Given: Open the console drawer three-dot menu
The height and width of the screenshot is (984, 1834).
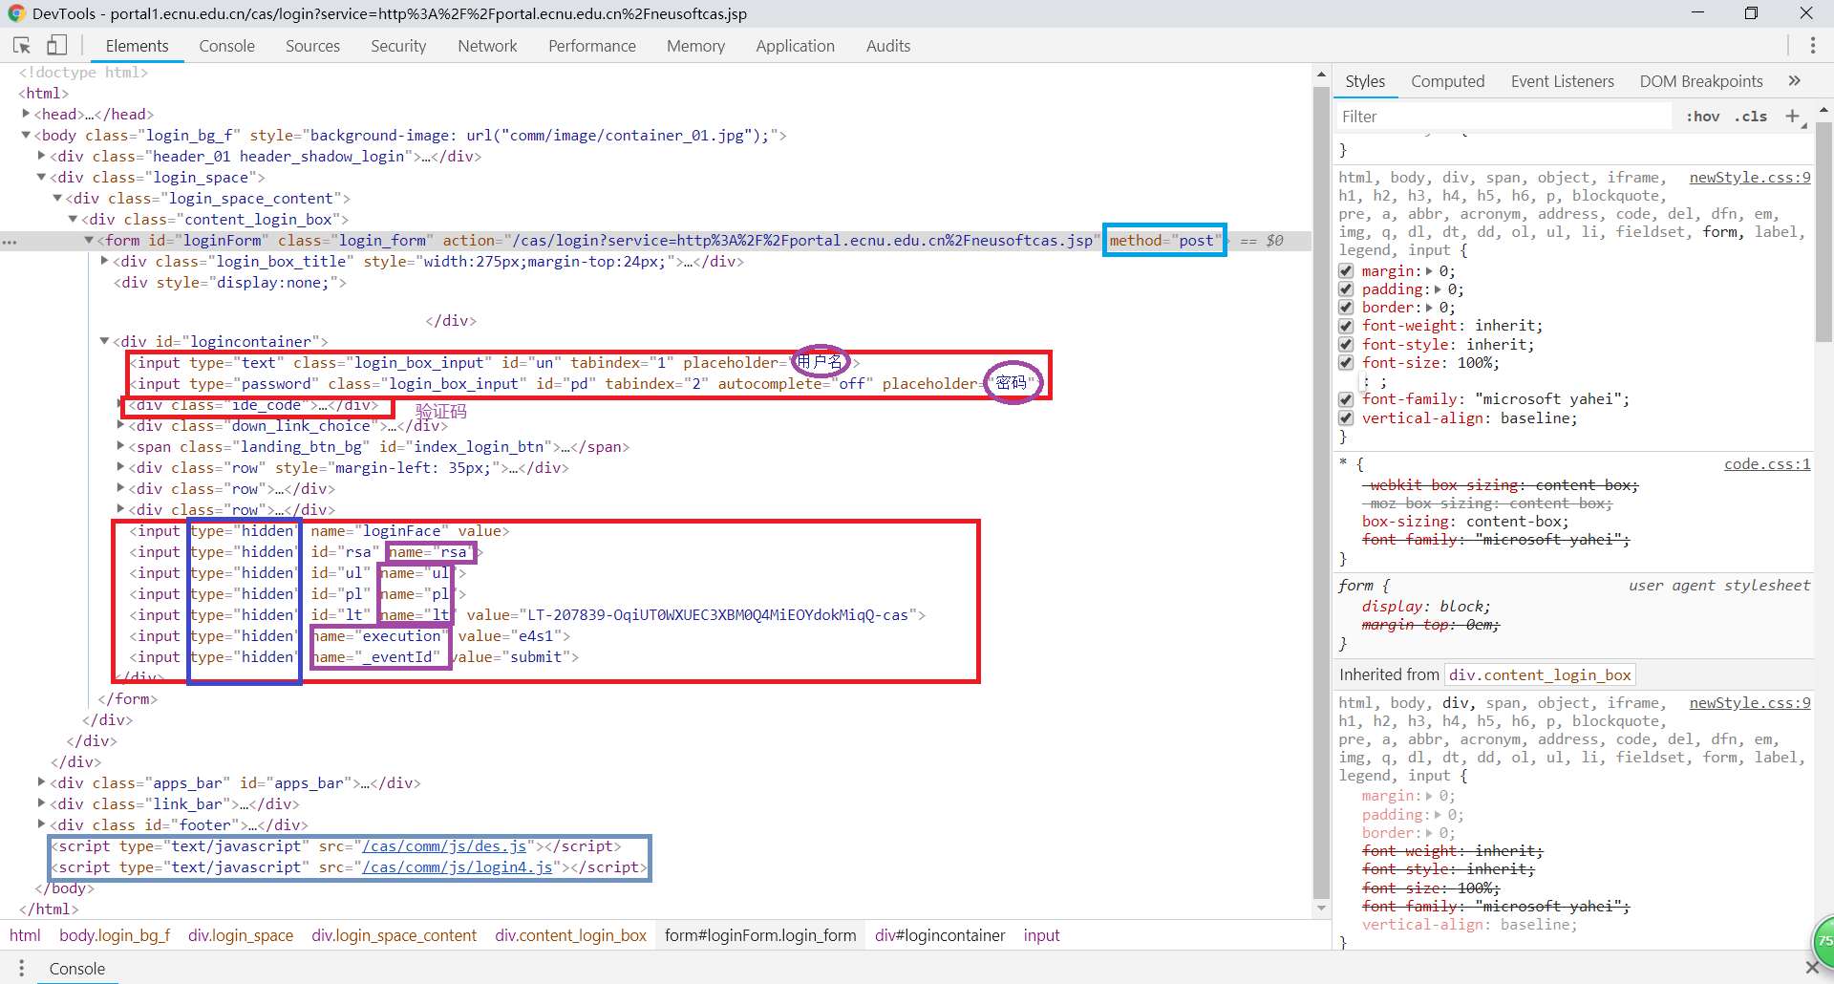Looking at the screenshot, I should coord(21,968).
